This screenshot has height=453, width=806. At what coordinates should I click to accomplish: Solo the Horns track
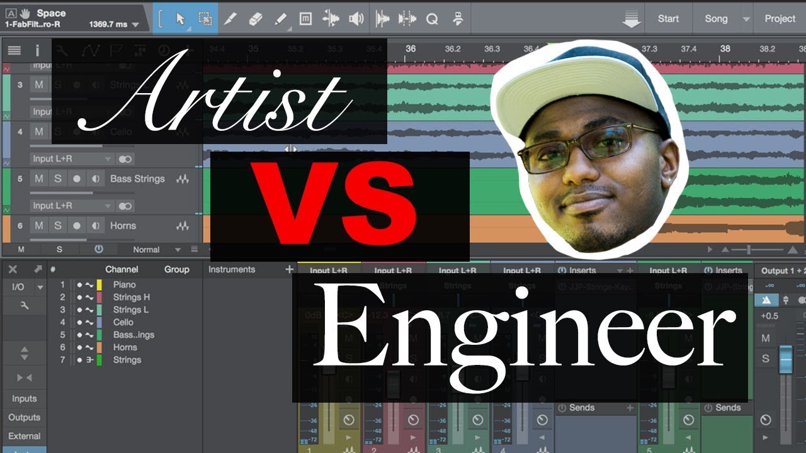click(x=58, y=226)
